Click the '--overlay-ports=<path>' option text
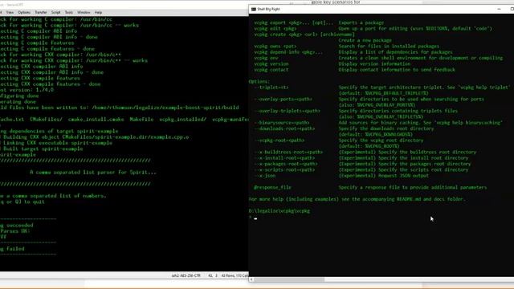 284,100
